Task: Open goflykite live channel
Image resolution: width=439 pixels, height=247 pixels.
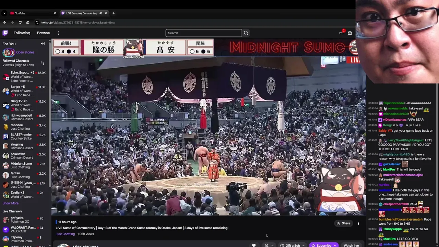Action: click(x=24, y=220)
